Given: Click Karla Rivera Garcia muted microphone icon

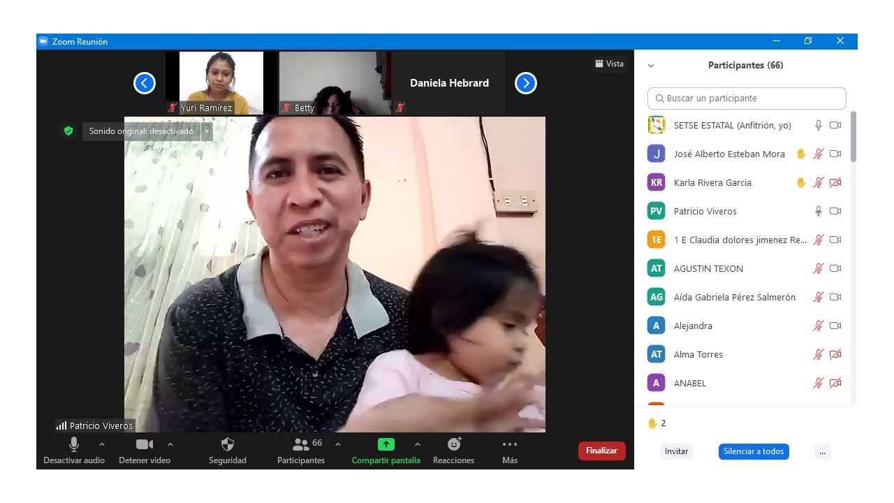Looking at the screenshot, I should pyautogui.click(x=819, y=182).
